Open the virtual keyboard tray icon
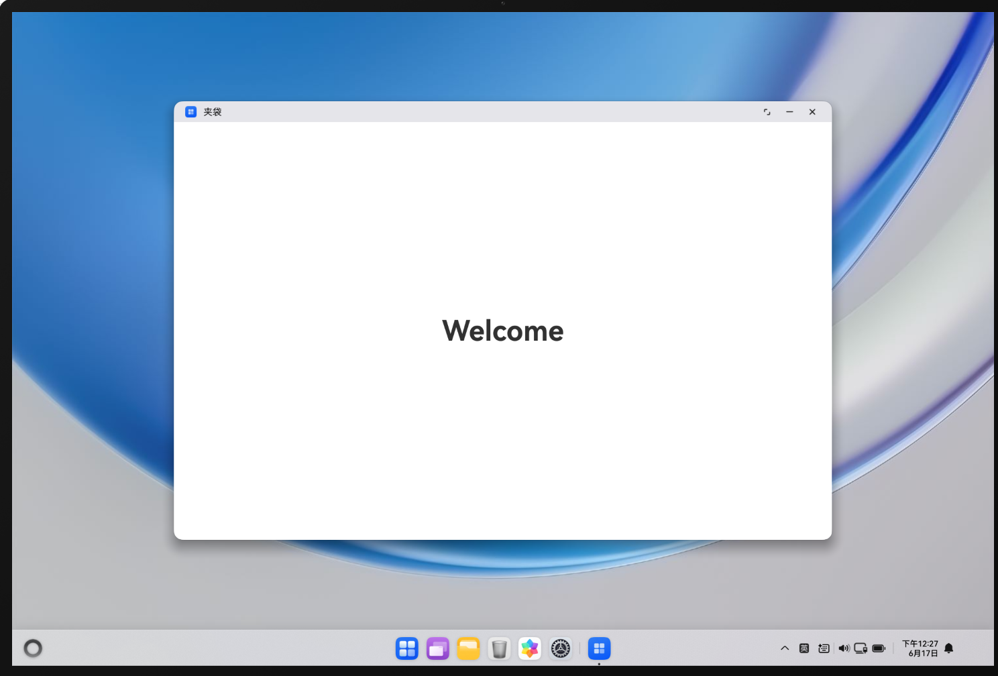The image size is (998, 676). point(824,649)
